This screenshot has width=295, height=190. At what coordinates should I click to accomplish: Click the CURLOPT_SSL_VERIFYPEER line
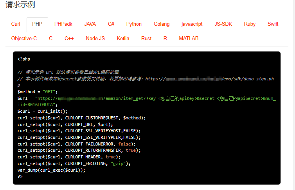tap(79, 137)
